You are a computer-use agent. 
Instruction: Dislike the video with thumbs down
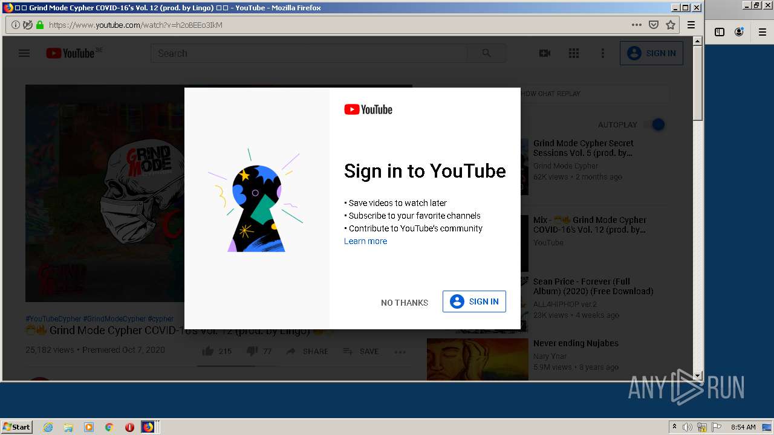(x=259, y=351)
